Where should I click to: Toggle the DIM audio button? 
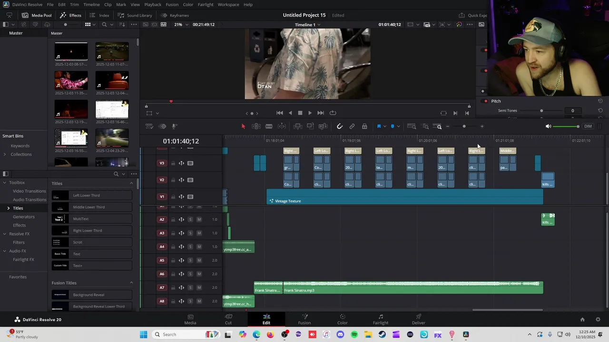(x=588, y=126)
